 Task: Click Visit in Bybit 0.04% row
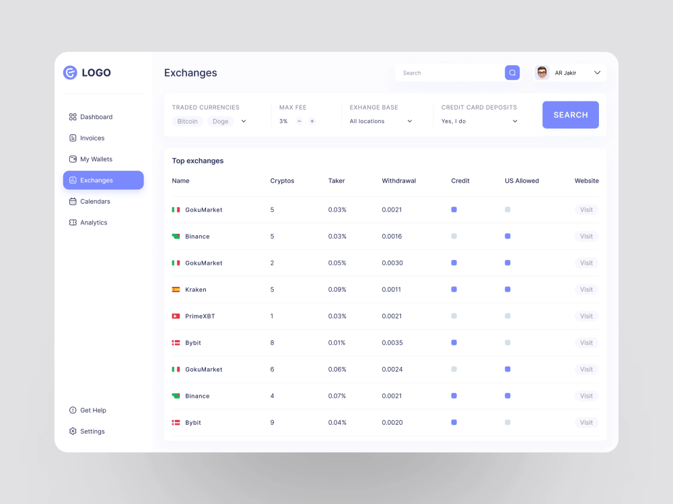pos(586,422)
